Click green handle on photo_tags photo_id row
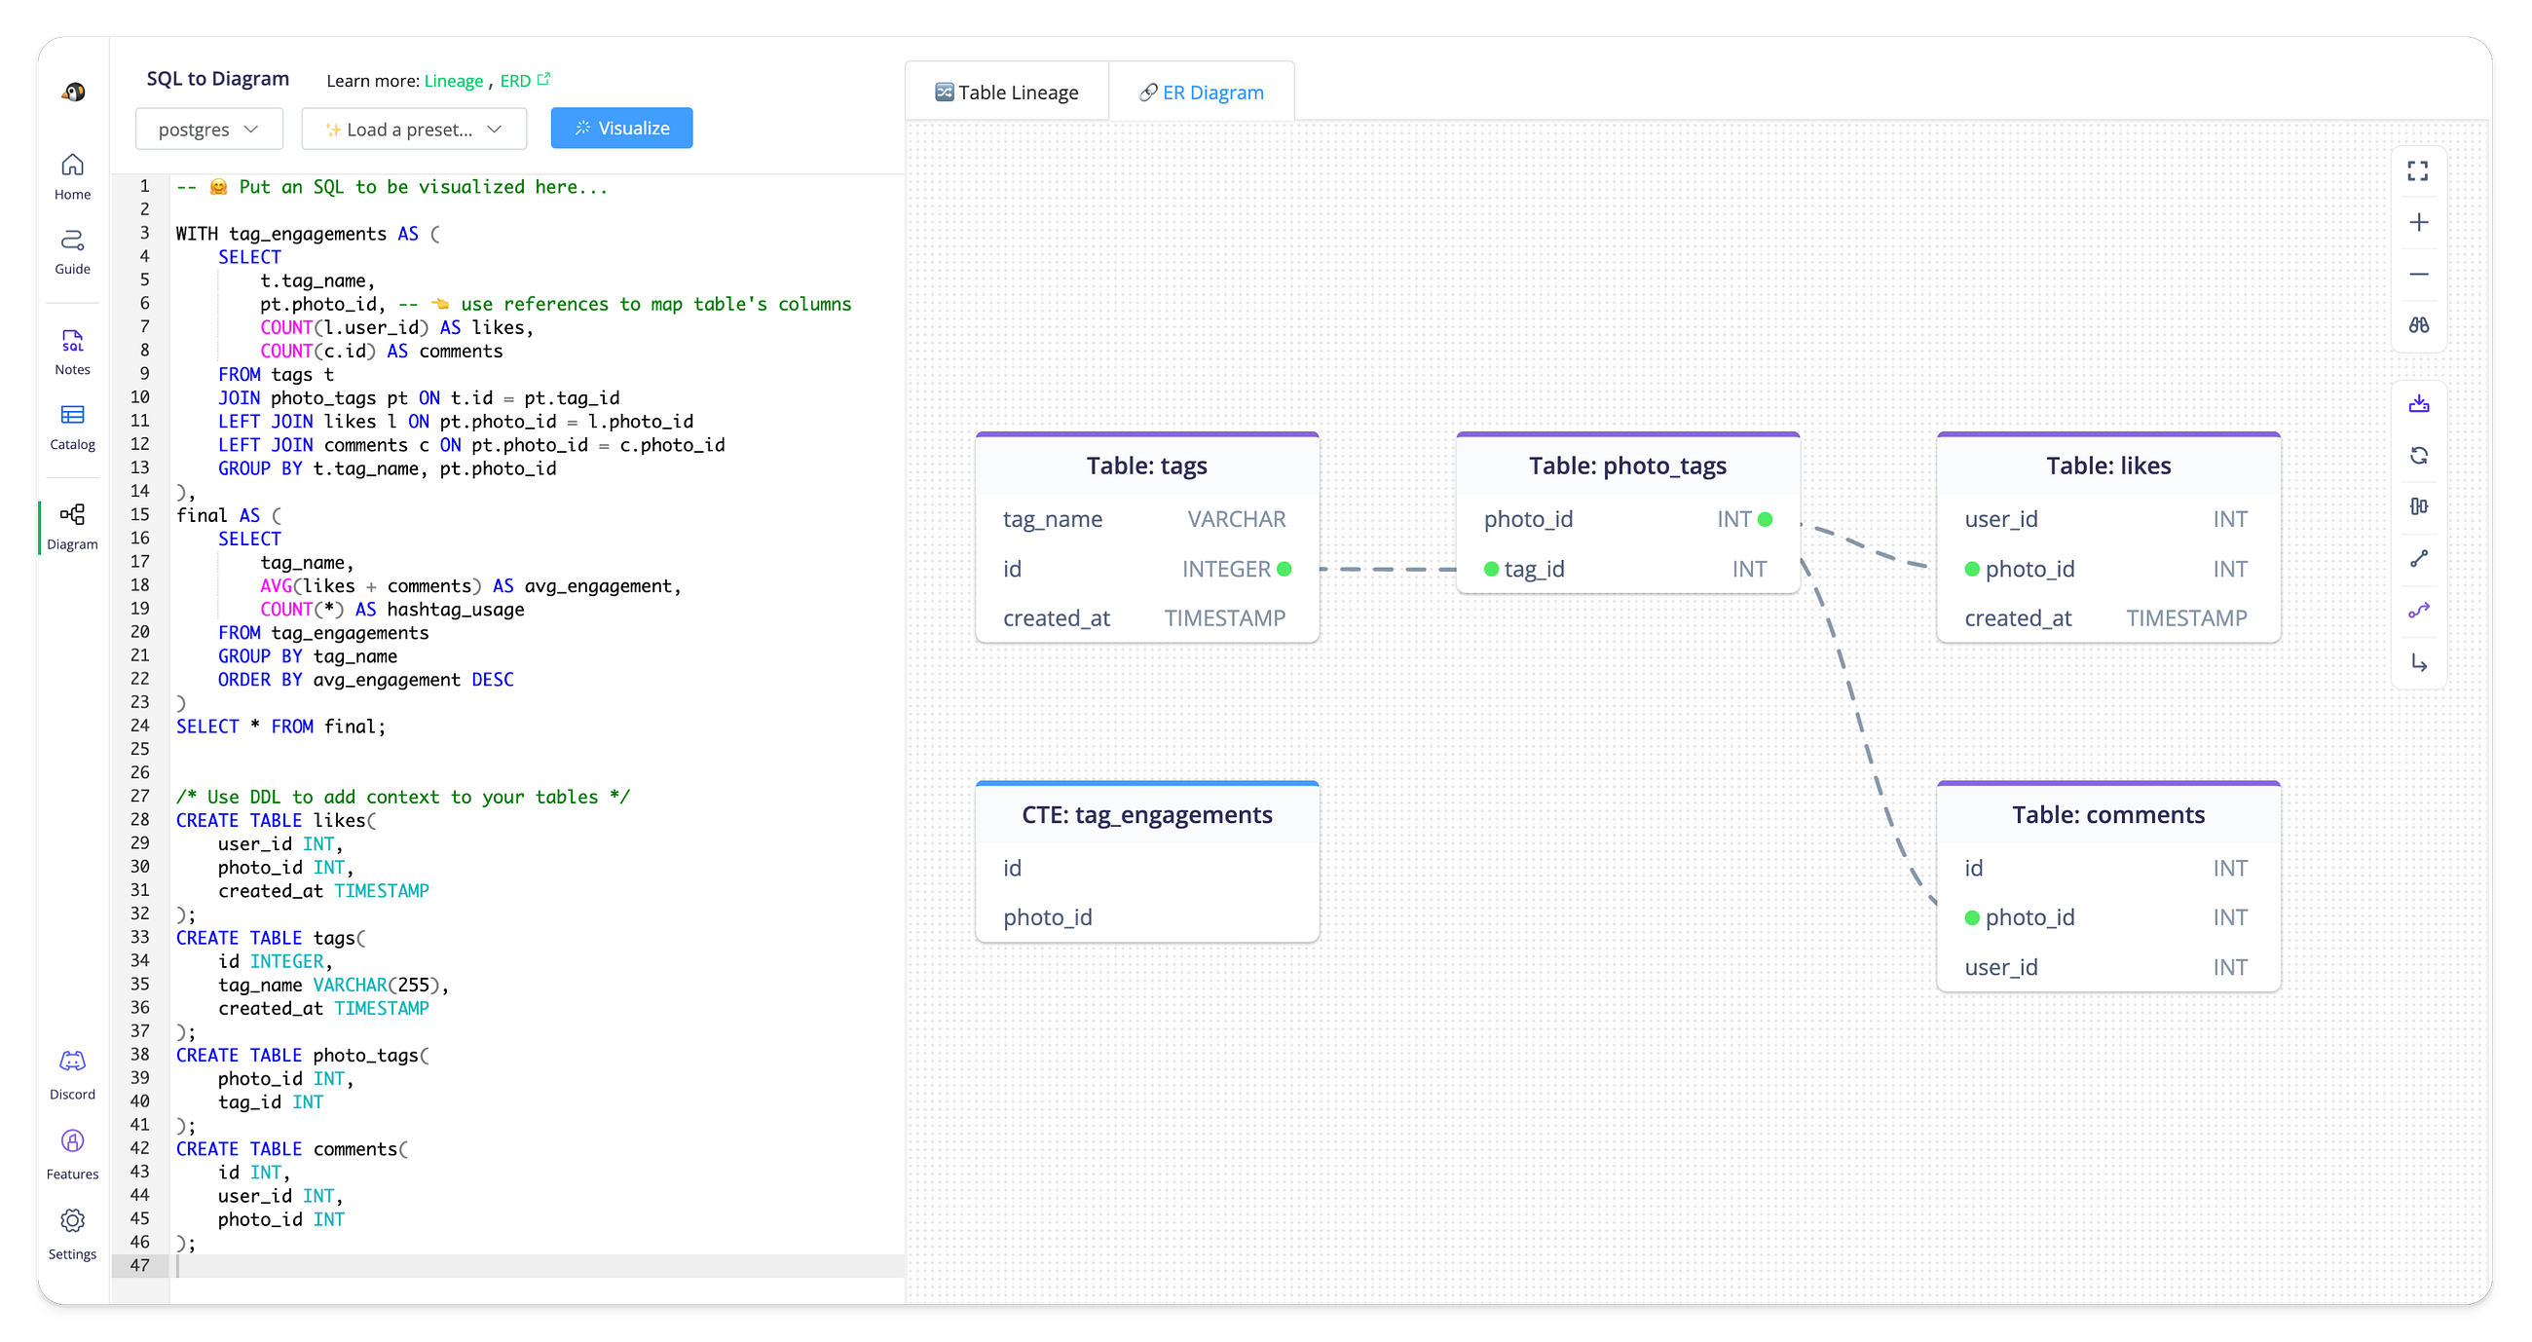 pyautogui.click(x=1766, y=519)
